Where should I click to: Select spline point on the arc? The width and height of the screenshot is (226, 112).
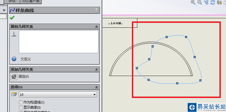click(x=153, y=46)
